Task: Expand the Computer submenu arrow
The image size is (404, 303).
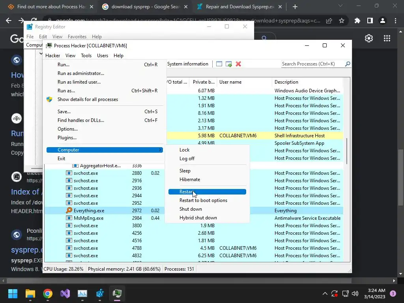Action: coord(160,150)
